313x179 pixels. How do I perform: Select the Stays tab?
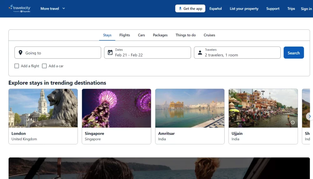click(x=107, y=35)
